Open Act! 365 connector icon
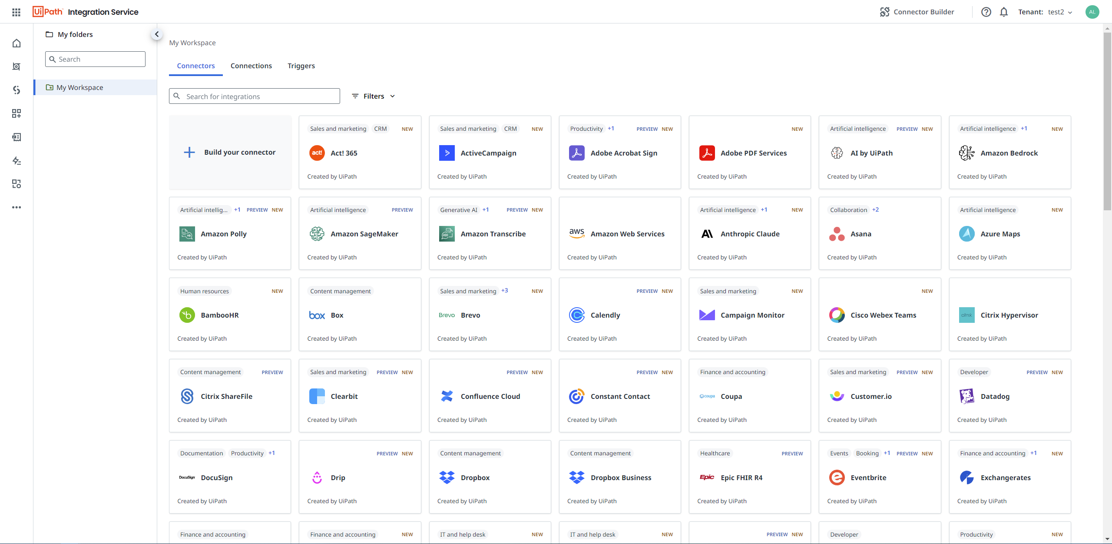Screen dimensions: 1112x544 (317, 153)
